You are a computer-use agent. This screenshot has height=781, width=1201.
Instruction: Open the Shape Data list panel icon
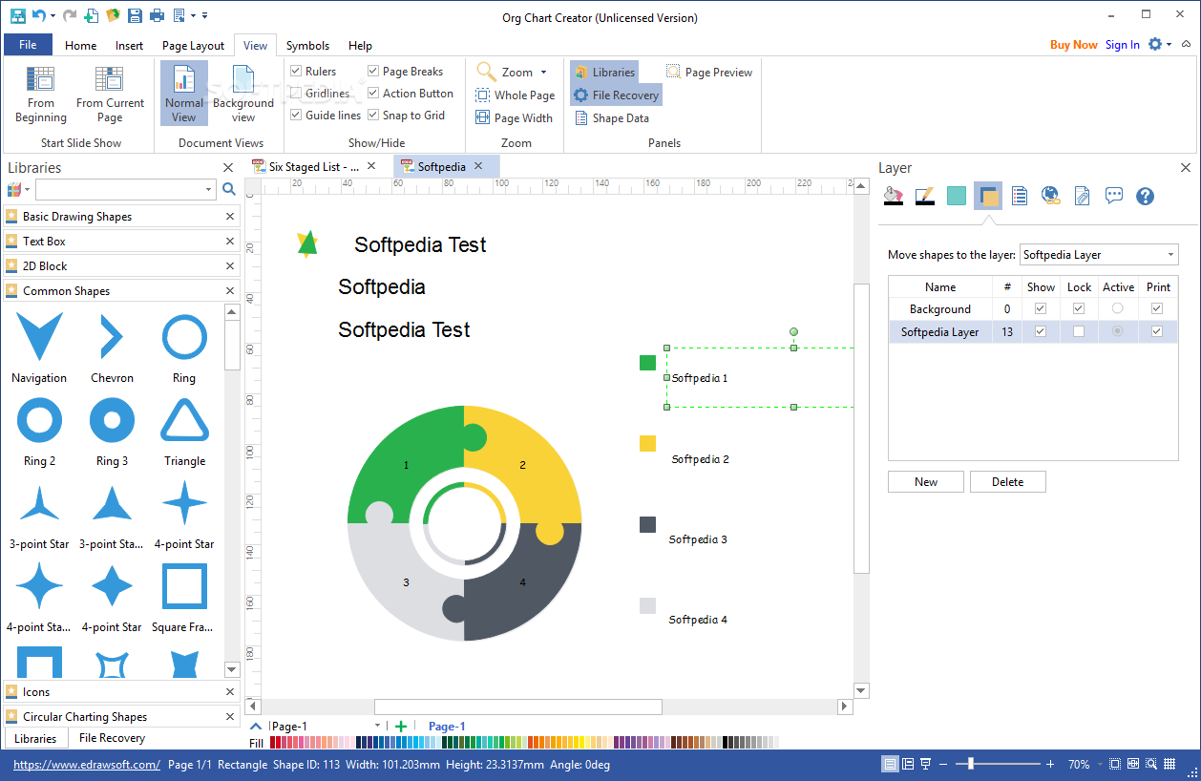point(1020,196)
